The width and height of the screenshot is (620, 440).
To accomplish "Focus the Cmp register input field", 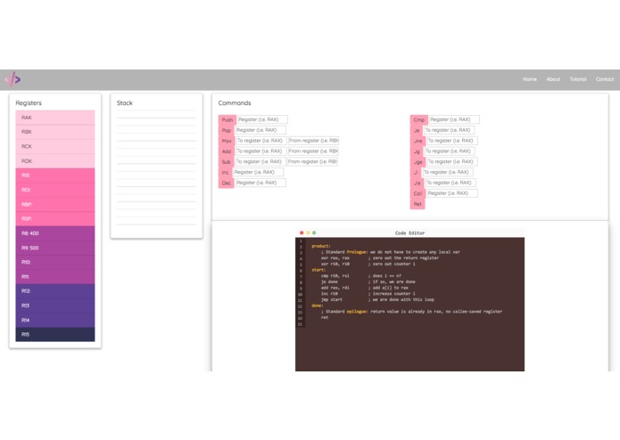I will 454,119.
